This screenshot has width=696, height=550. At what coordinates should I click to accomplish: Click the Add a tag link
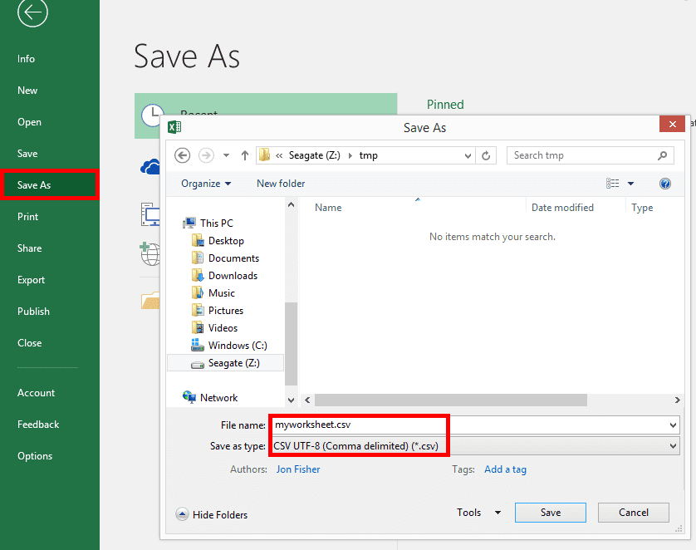(x=505, y=469)
